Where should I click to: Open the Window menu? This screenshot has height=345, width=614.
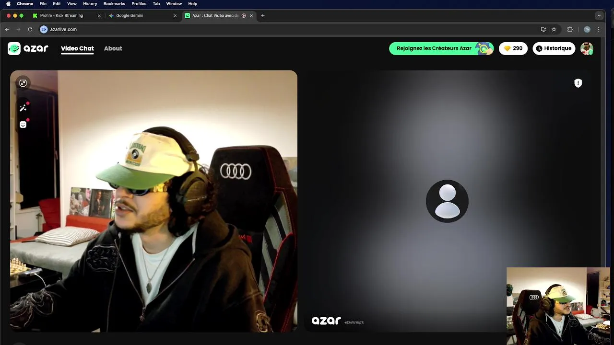tap(174, 3)
